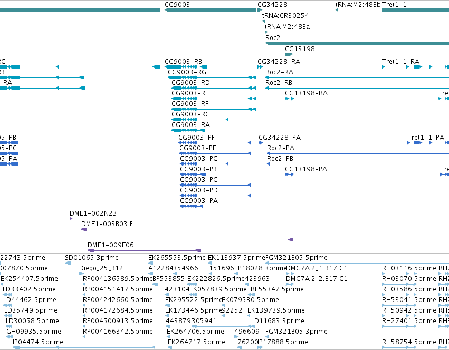Image resolution: width=449 pixels, height=350 pixels.
Task: Select protein CG13198-PA
Action: (306, 169)
